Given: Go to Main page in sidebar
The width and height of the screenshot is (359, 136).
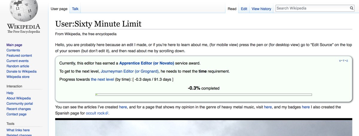Looking at the screenshot, I should tap(14, 45).
